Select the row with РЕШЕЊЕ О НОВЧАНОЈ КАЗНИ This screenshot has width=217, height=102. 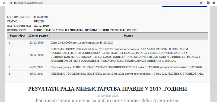[x=107, y=55]
